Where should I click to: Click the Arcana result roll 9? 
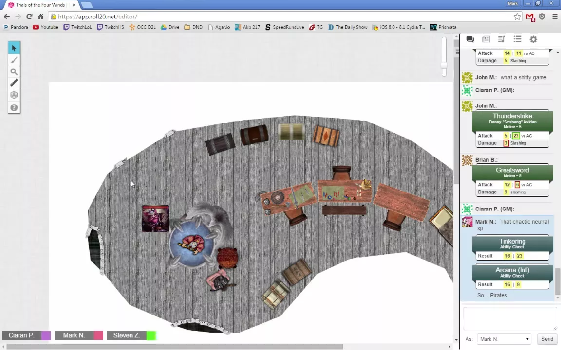[518, 285]
